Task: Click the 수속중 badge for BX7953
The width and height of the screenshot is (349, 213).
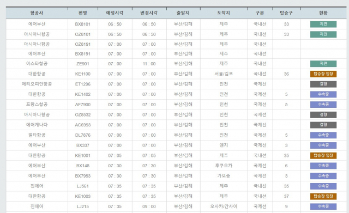Action: click(x=323, y=176)
